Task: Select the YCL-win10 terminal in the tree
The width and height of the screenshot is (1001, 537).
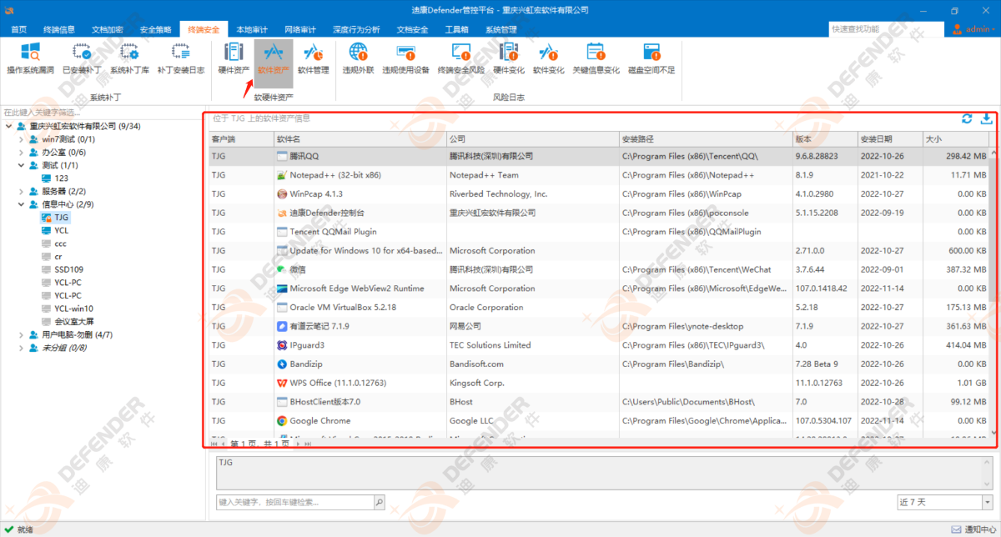Action: click(x=73, y=309)
